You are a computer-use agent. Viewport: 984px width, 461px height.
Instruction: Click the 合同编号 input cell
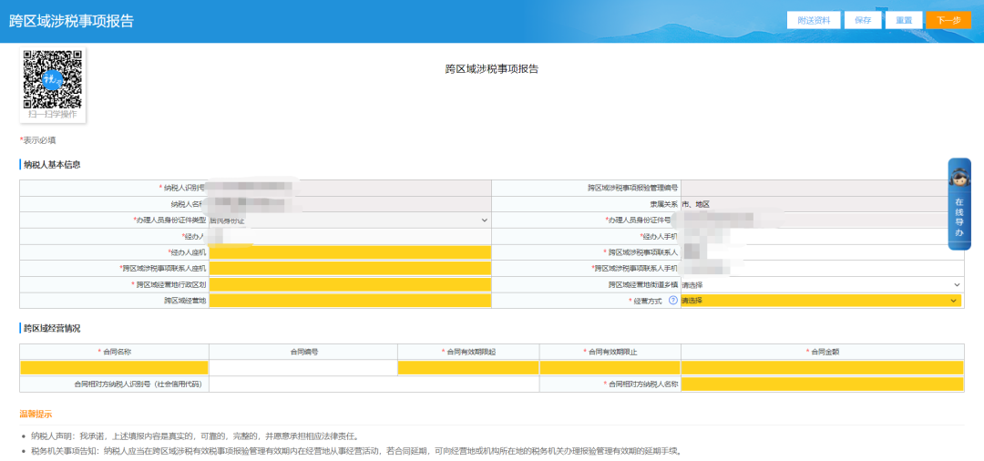coord(303,367)
